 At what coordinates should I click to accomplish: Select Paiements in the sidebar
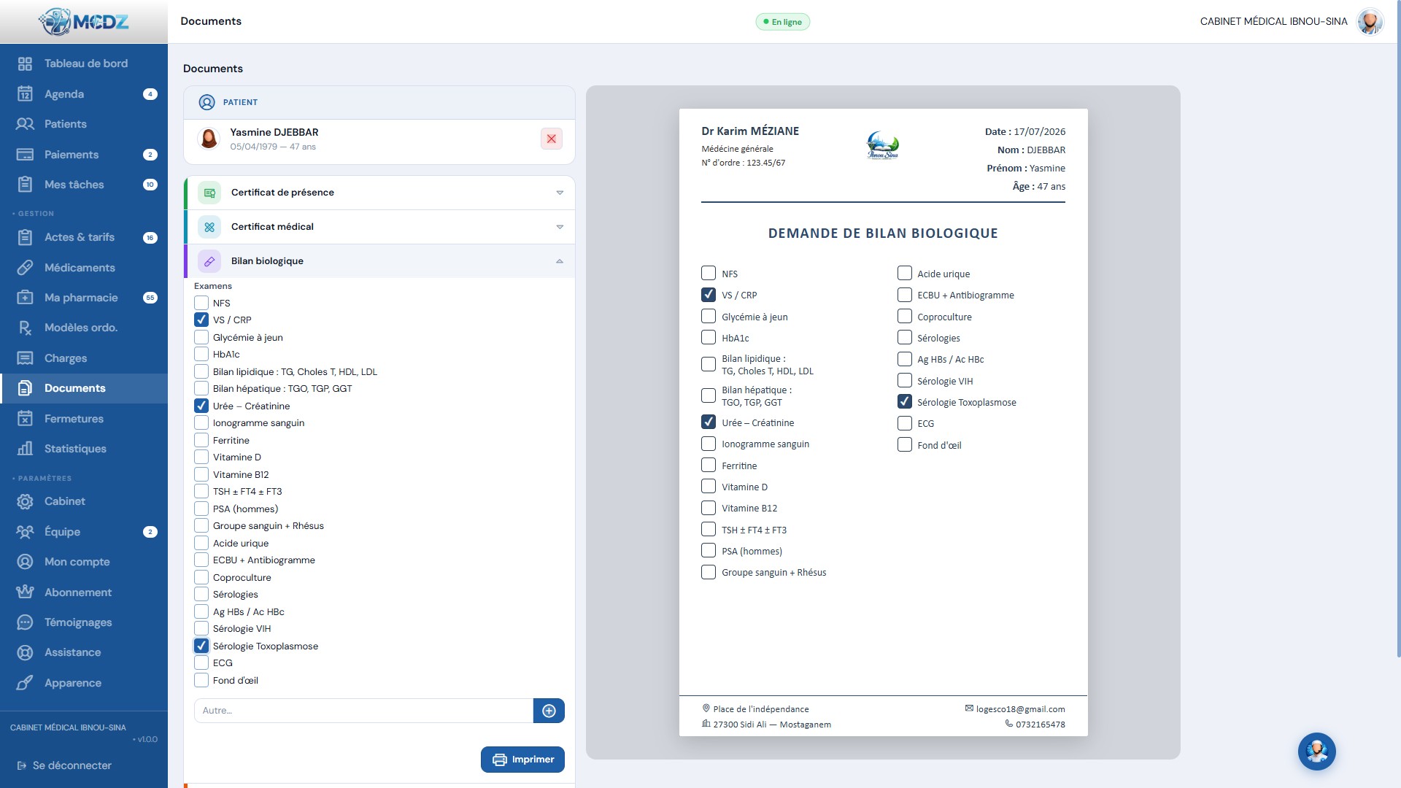tap(84, 155)
